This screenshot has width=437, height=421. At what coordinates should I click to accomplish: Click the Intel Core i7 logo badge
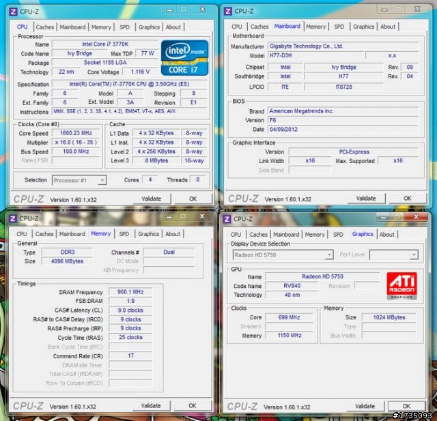point(184,57)
